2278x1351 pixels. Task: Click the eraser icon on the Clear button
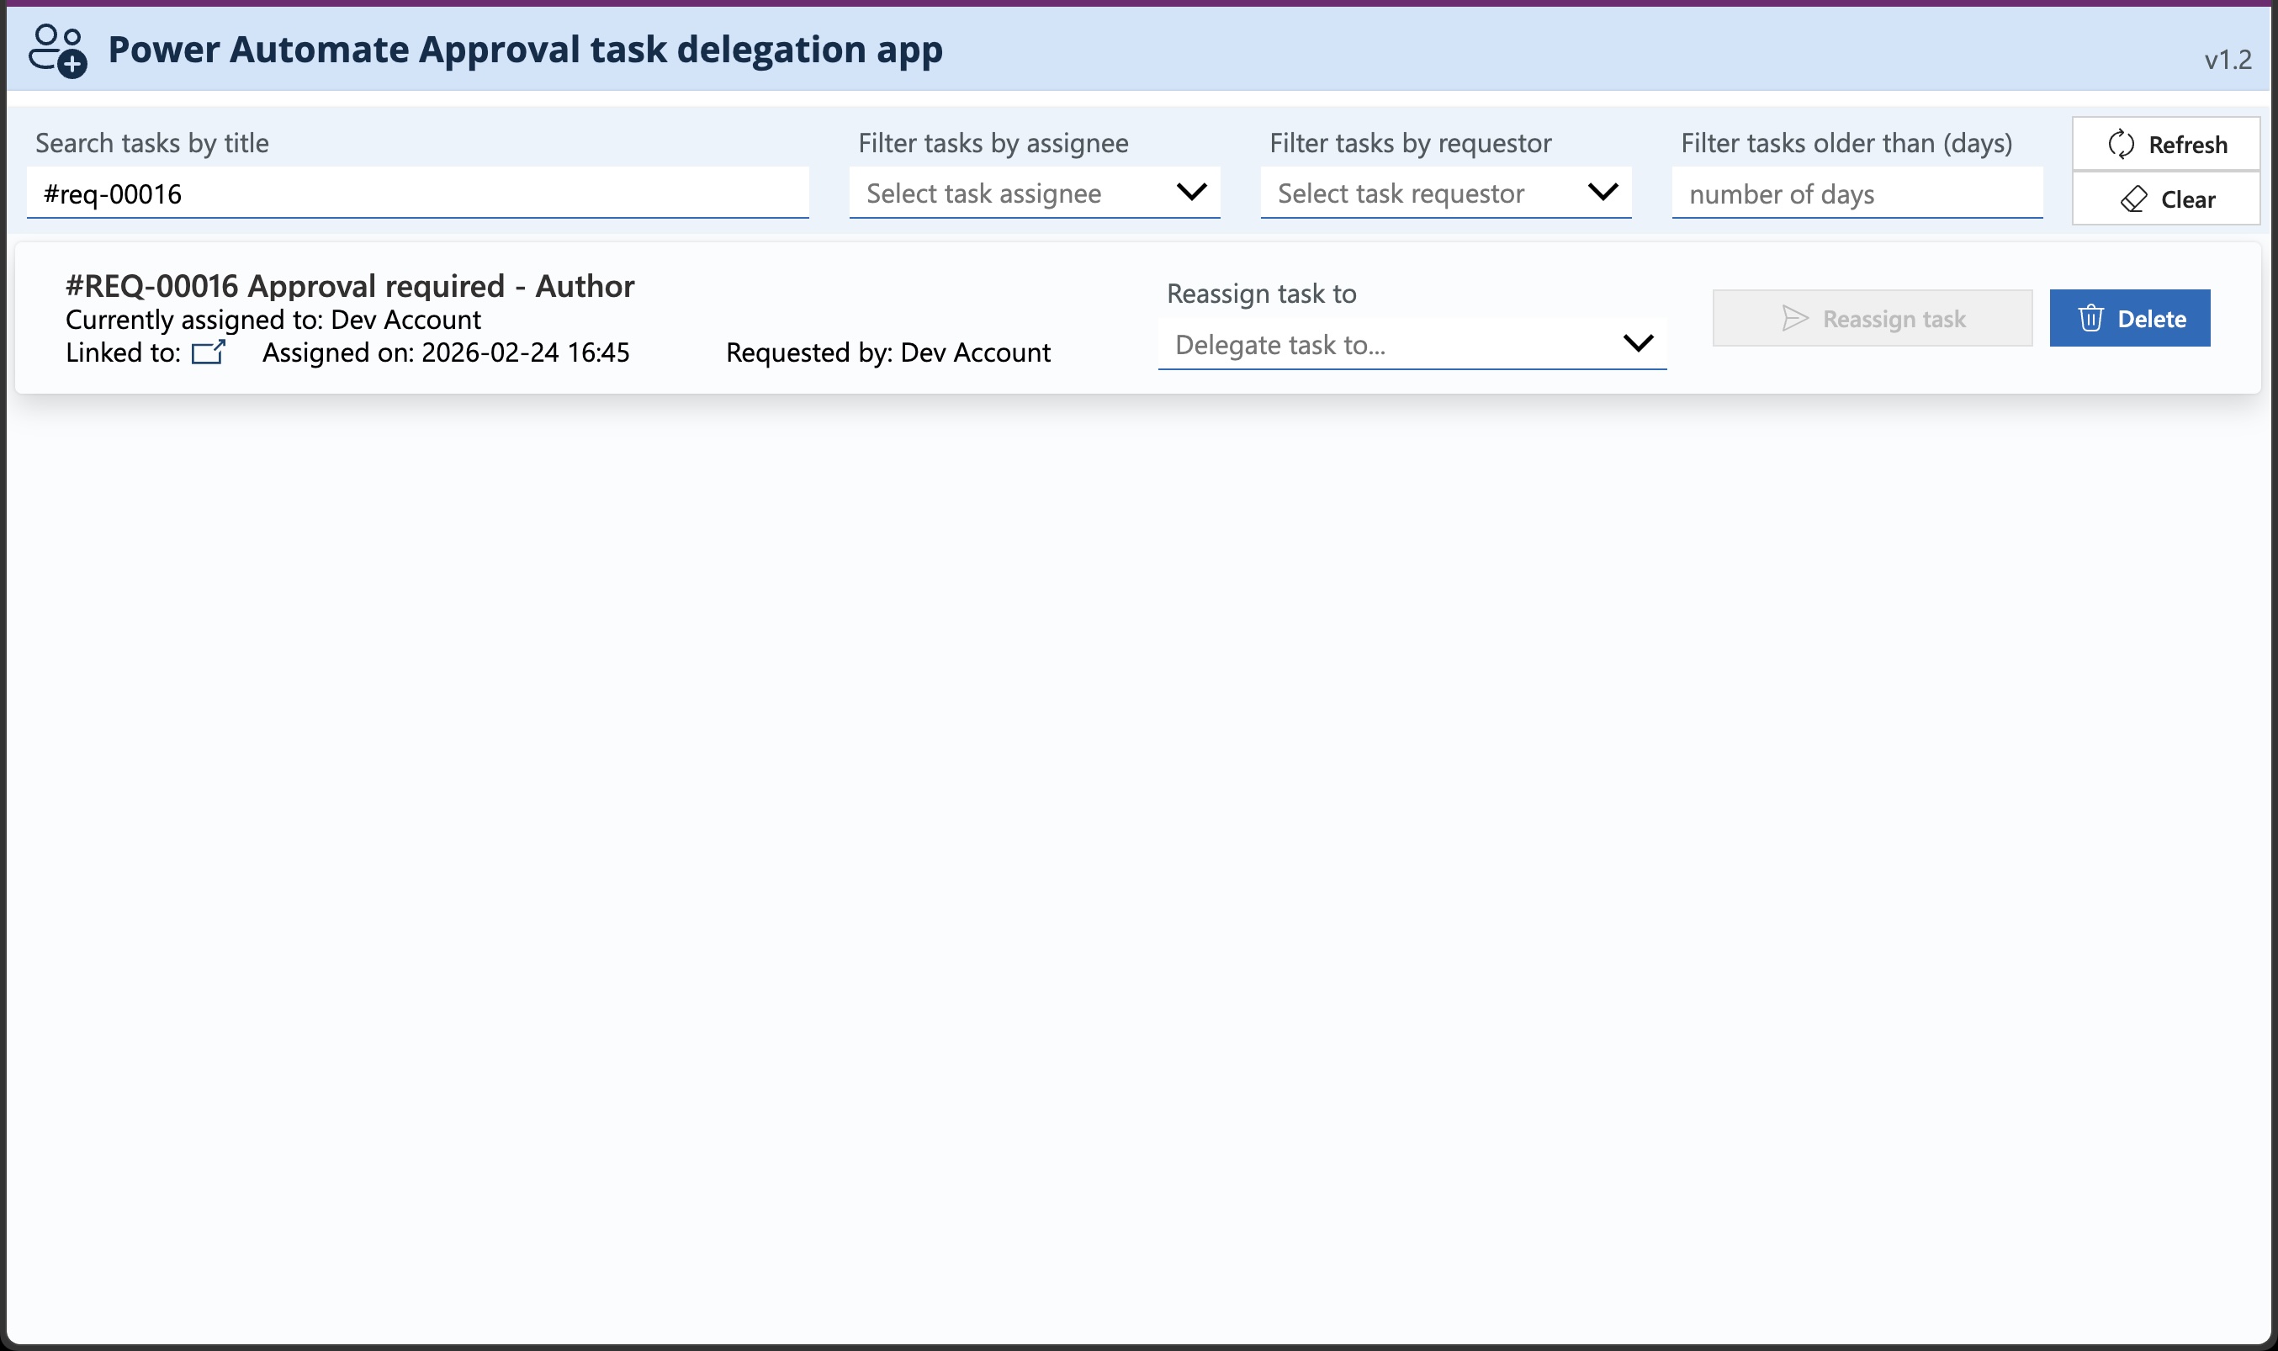(2136, 199)
